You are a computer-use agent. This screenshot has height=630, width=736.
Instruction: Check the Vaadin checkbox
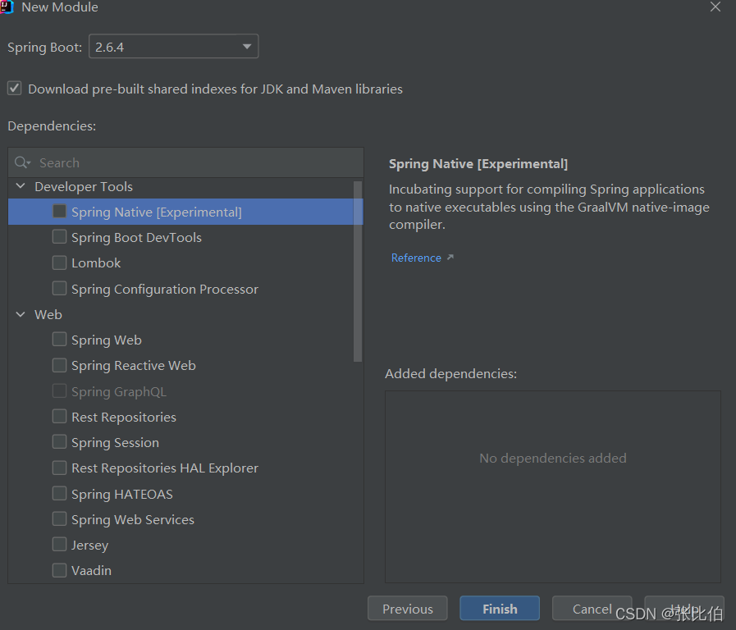(60, 570)
